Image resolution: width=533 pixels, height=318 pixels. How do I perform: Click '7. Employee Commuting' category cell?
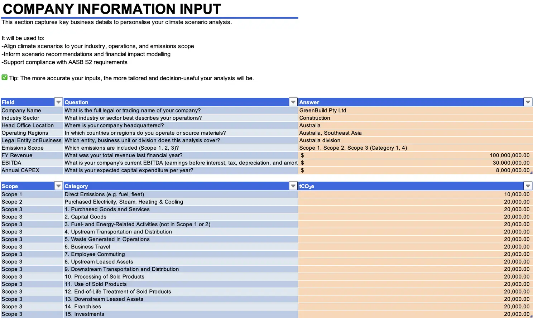[x=181, y=254]
